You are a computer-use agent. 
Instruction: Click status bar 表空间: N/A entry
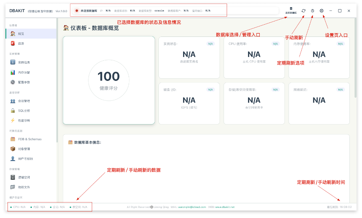pos(78,207)
